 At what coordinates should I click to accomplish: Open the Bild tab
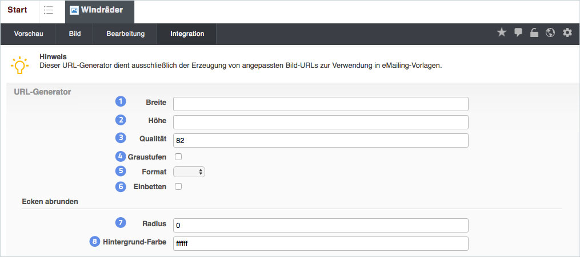click(75, 34)
